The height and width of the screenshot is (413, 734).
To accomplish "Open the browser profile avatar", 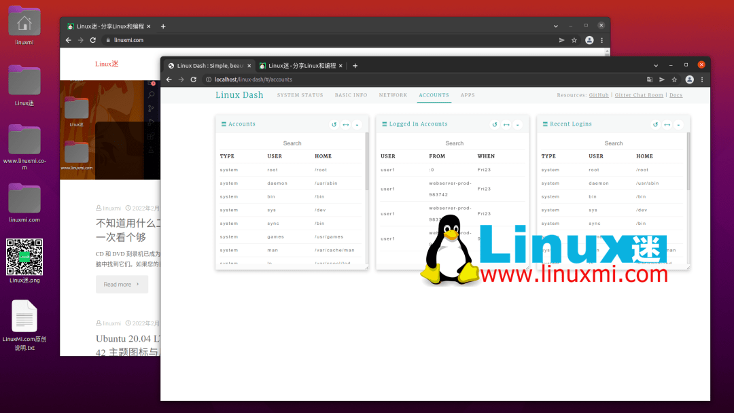I will click(689, 79).
